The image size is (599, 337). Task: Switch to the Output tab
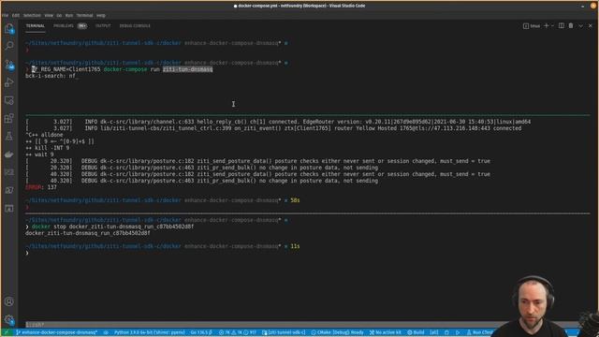pos(103,26)
